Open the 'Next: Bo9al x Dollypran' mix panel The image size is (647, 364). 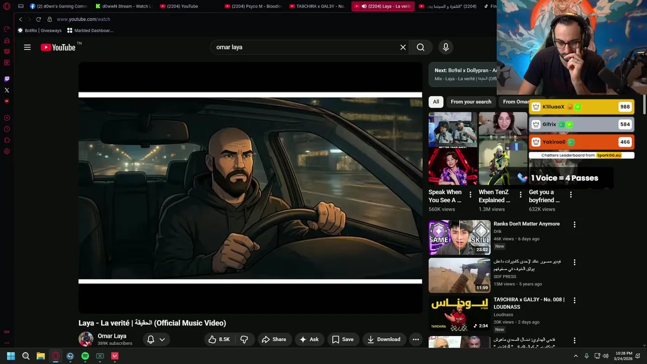coord(463,74)
